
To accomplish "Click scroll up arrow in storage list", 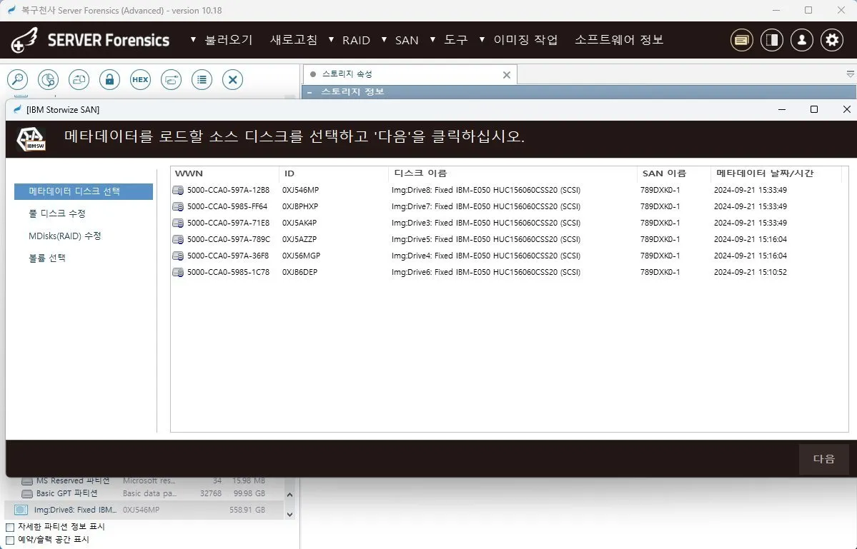I will [x=289, y=495].
